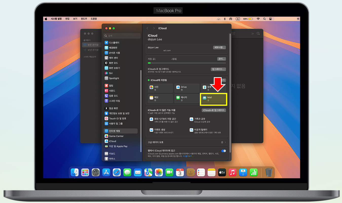The image size is (342, 203).
Task: Open the 메모 iCloud tile
Action: pyautogui.click(x=160, y=98)
